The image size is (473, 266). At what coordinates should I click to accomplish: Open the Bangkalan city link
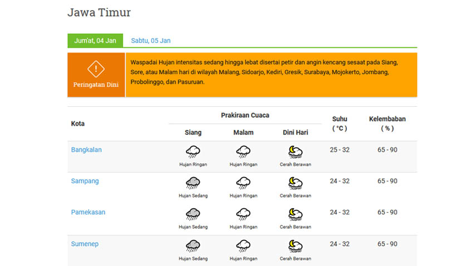[86, 150]
